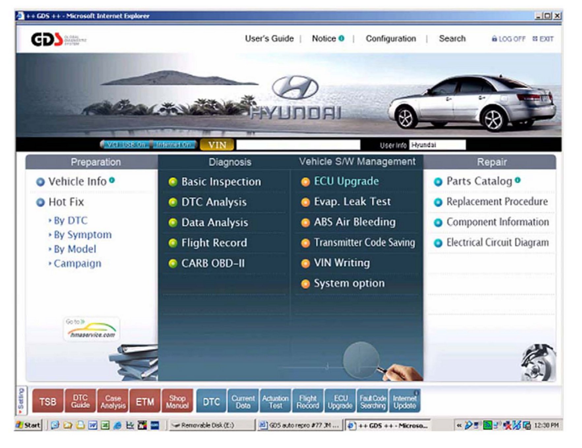Launch the Case Analysis tool
Image resolution: width=582 pixels, height=448 pixels.
[x=113, y=401]
